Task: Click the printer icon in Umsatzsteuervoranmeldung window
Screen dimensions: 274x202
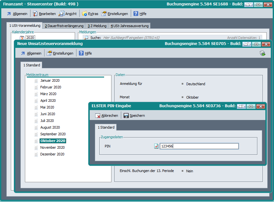Action: pos(262,53)
